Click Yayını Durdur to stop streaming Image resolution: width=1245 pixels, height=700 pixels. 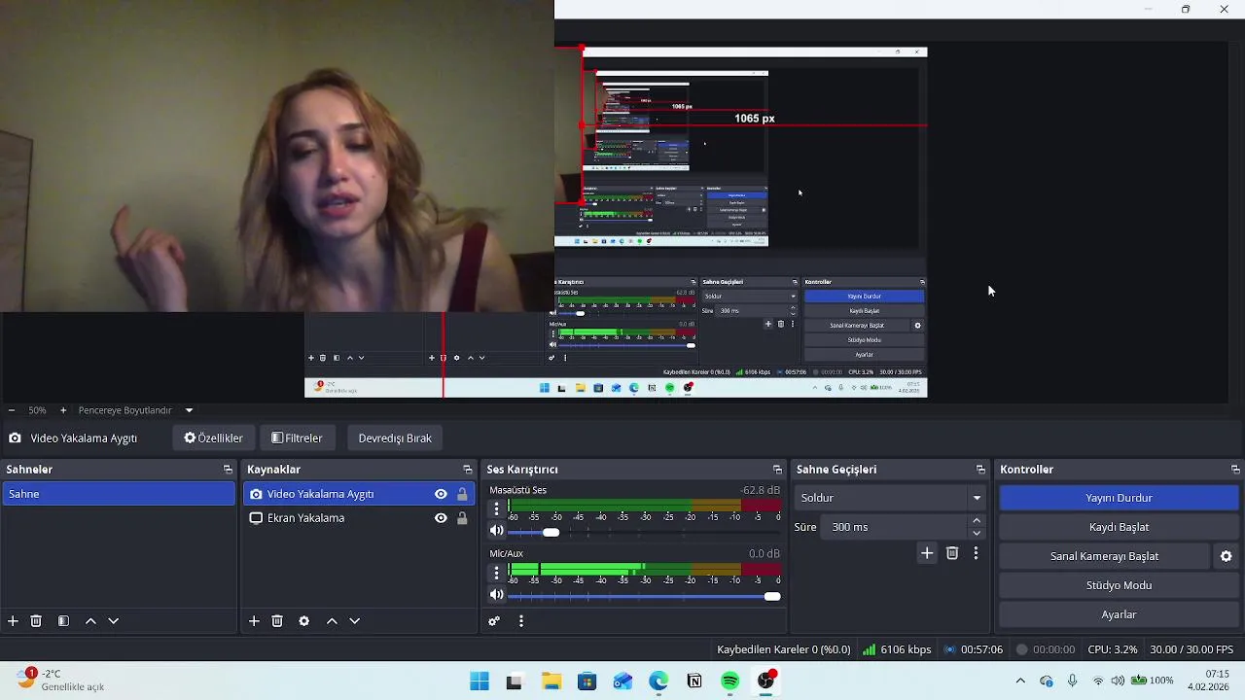click(x=1119, y=498)
